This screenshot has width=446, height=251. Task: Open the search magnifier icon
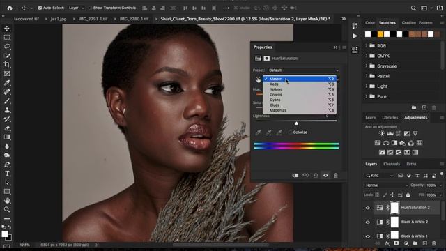click(x=413, y=8)
